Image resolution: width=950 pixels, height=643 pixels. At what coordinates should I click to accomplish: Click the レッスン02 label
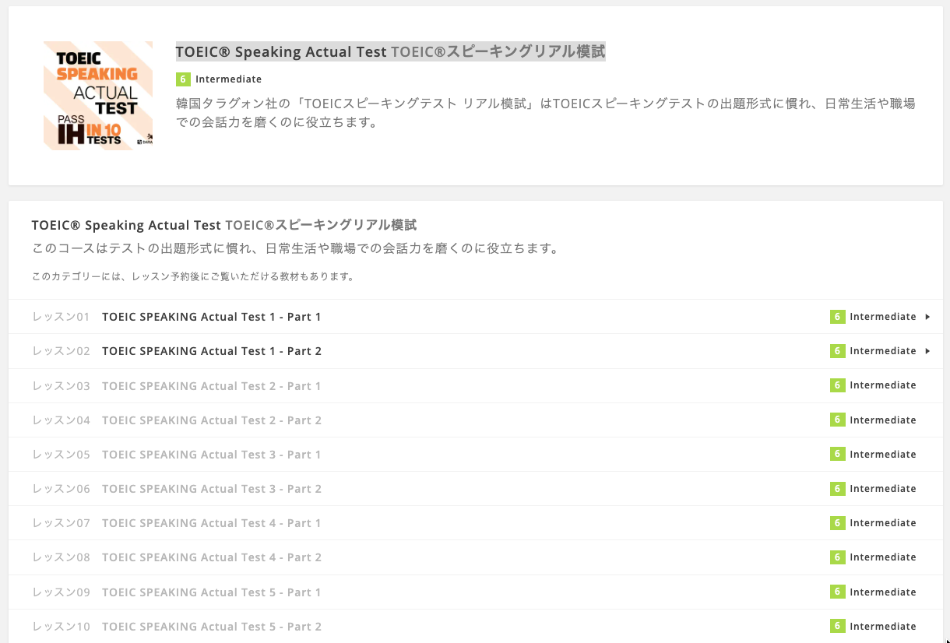coord(62,351)
